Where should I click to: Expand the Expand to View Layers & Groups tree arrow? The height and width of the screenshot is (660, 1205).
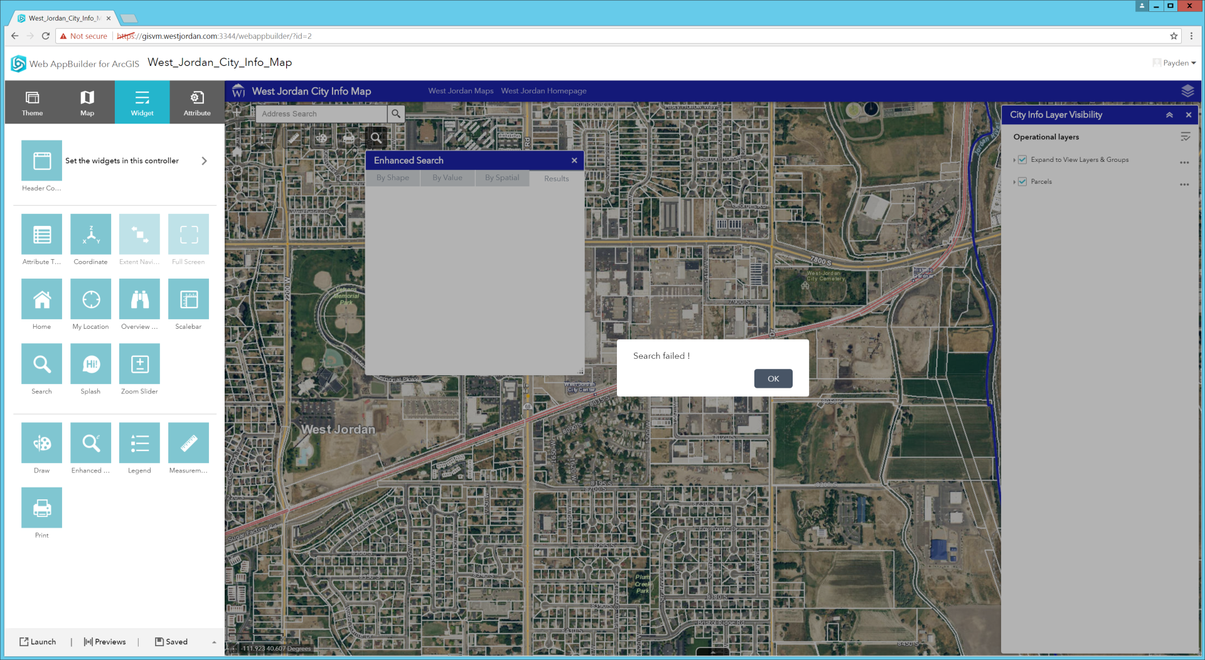click(x=1014, y=160)
